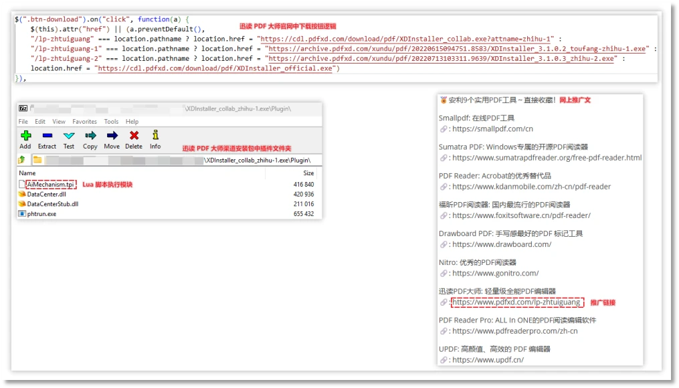Open the XDInstaller_official.exe URL
This screenshot has height=388, width=679.
[215, 68]
